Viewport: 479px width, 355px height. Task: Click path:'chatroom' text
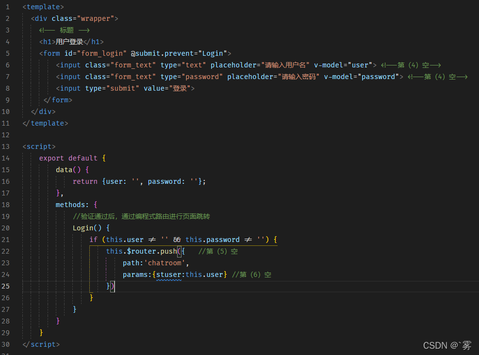point(154,263)
